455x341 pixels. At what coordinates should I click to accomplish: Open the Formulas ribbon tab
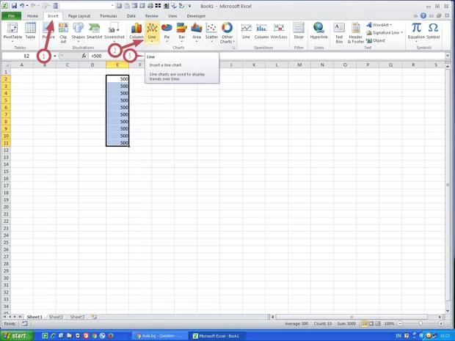click(x=108, y=15)
